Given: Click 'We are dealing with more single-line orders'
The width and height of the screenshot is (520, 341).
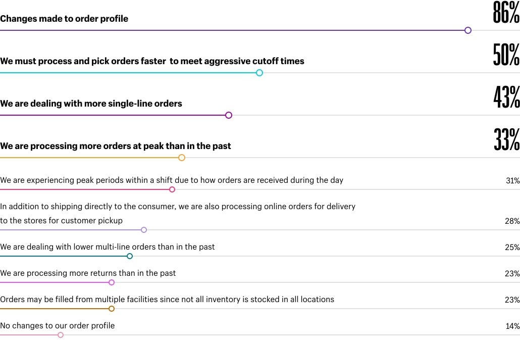Looking at the screenshot, I should 91,104.
